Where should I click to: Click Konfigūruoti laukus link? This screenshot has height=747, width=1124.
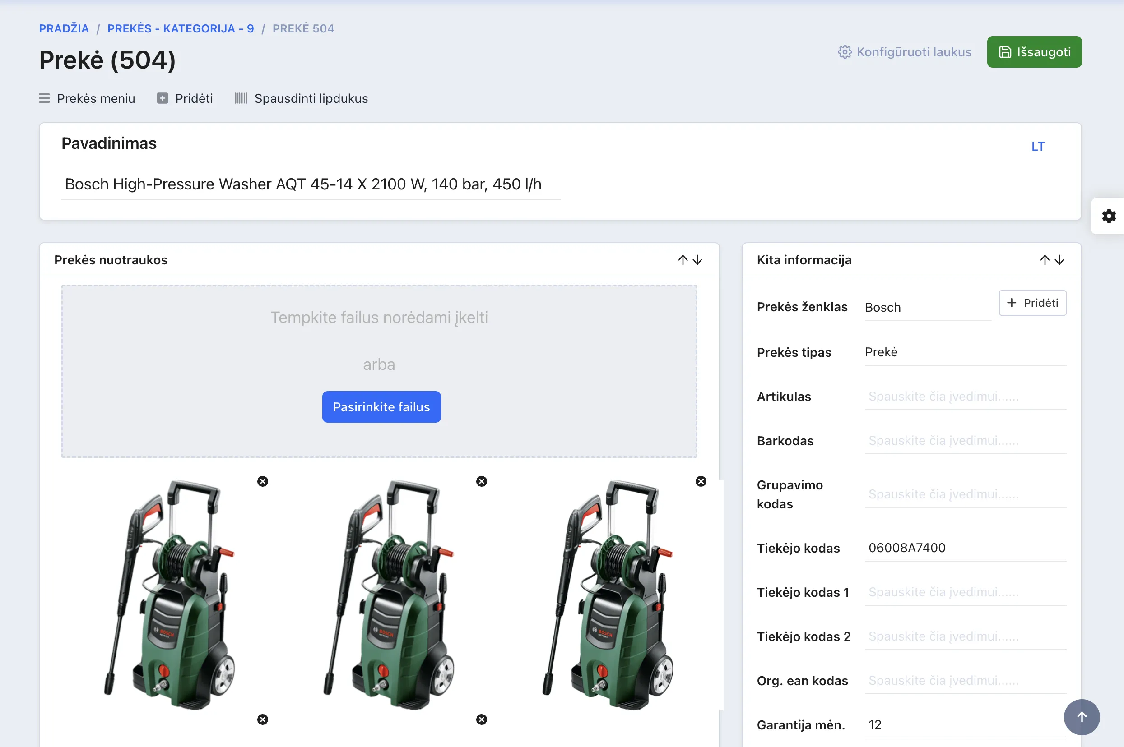coord(904,52)
